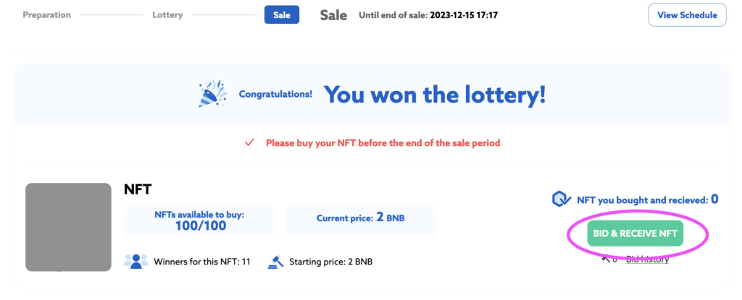Open the Bid history link

coord(647,259)
